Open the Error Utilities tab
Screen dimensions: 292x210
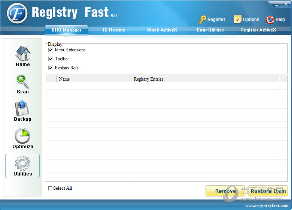tap(210, 30)
